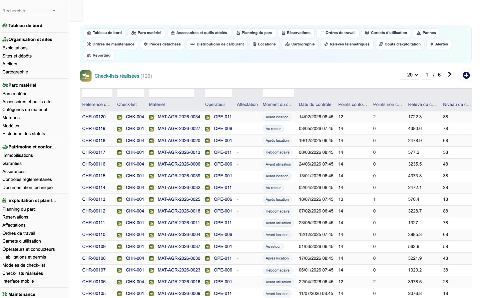482x298 pixels.
Task: Open the Pannes tab
Action: [426, 33]
